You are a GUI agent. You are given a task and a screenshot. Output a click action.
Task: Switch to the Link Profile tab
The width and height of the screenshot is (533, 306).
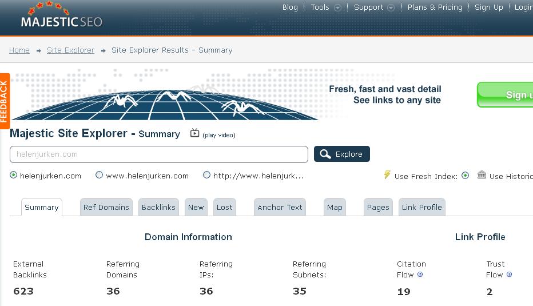(422, 207)
